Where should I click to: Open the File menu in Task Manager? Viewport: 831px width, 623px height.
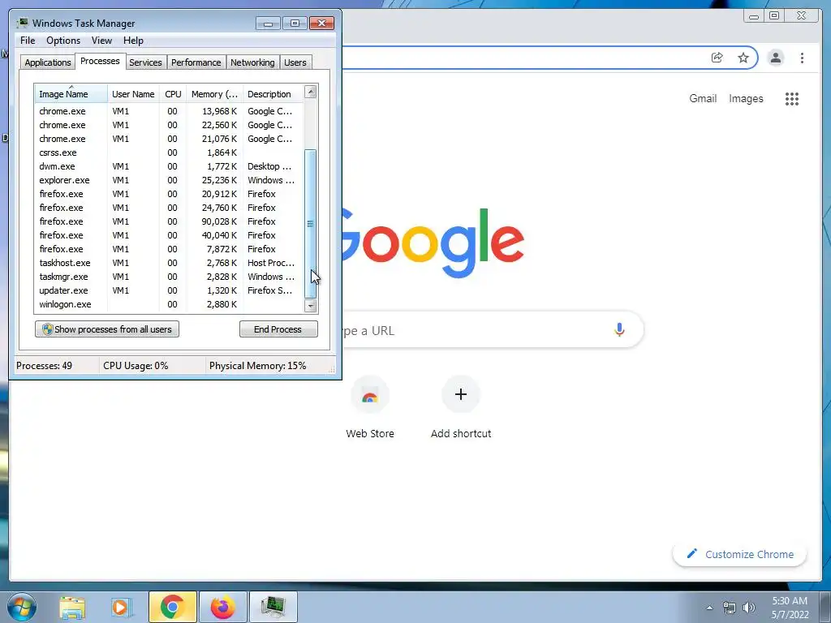coord(28,41)
